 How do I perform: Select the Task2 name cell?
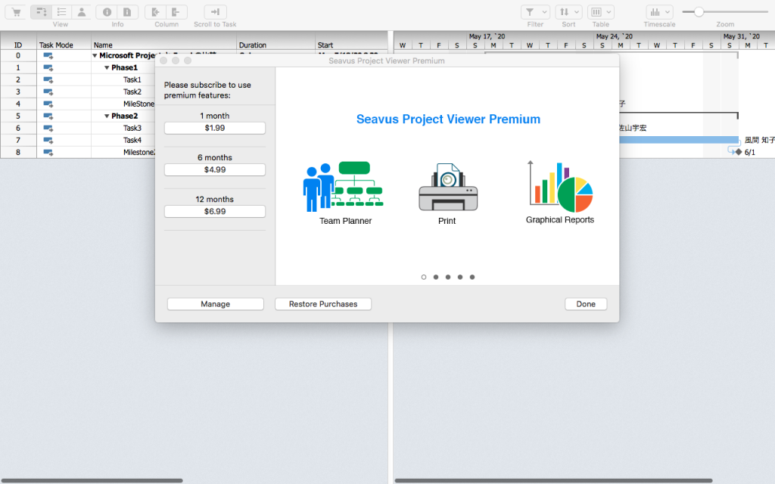click(x=132, y=92)
